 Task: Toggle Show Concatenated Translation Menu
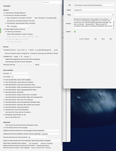tap(4, 102)
